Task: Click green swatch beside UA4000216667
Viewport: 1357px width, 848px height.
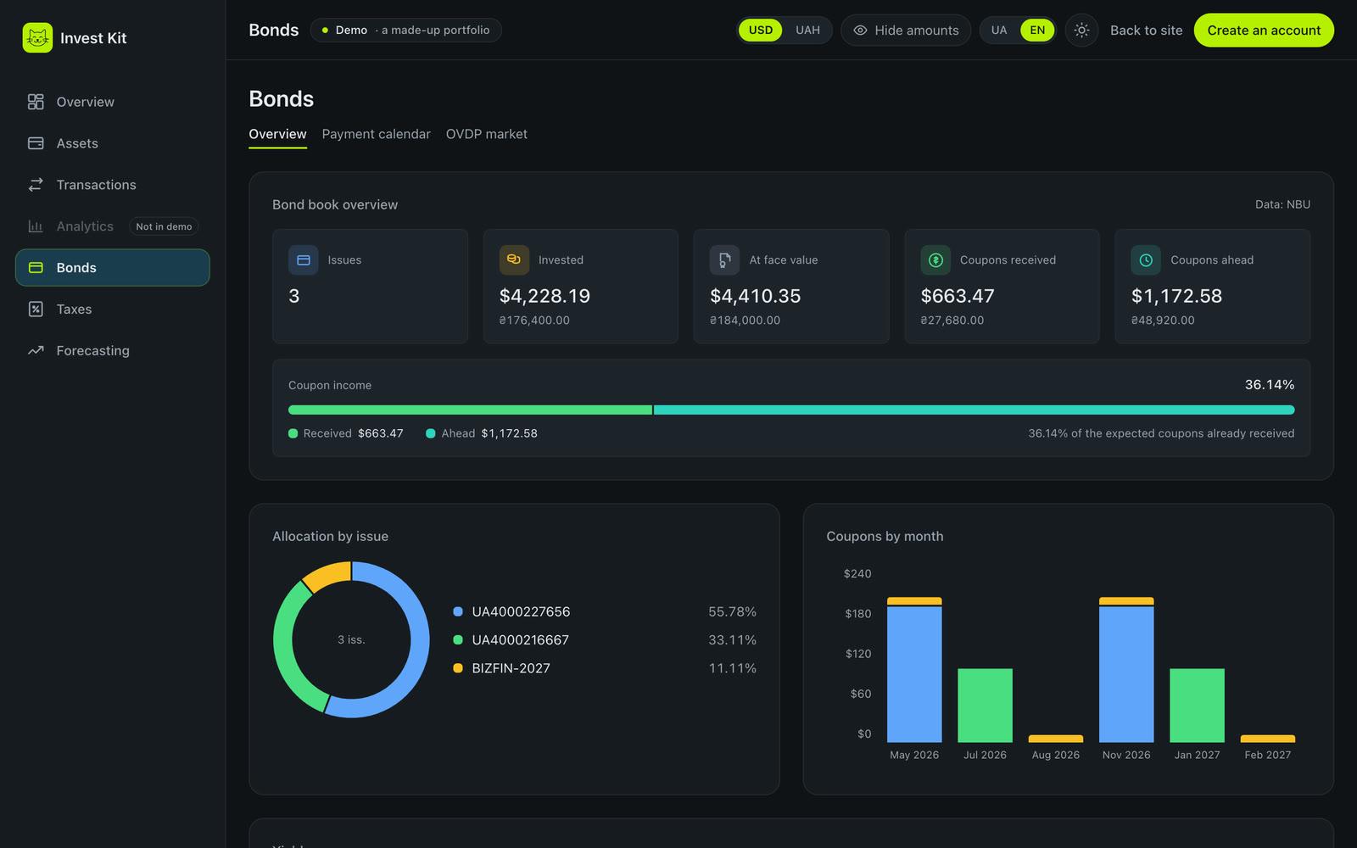Action: (458, 640)
